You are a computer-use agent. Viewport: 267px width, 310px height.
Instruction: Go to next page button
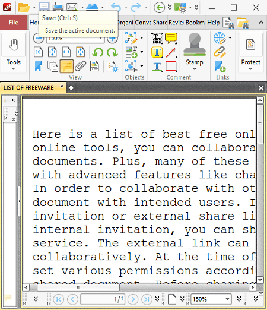133,299
